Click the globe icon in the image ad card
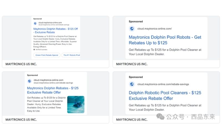222x139 pixels. pyautogui.click(x=29, y=81)
